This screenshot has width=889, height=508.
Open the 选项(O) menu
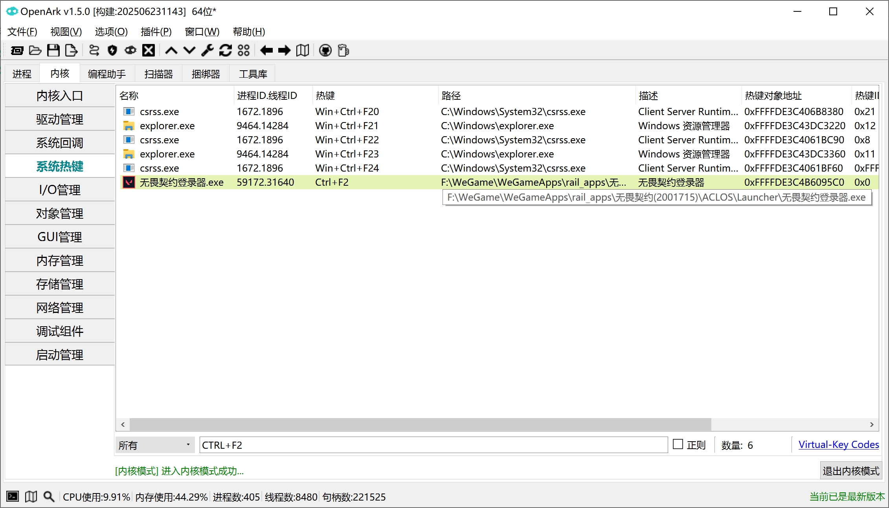pos(111,31)
